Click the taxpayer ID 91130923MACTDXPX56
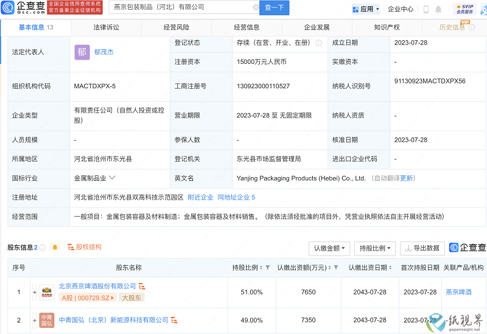The image size is (487, 334). coord(430,82)
